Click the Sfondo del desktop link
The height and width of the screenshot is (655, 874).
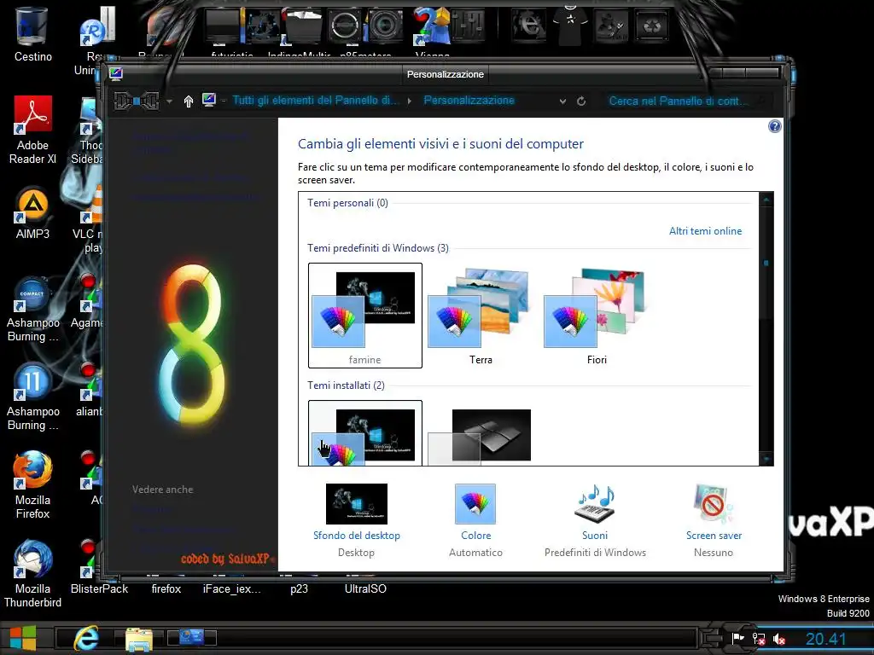coord(356,536)
